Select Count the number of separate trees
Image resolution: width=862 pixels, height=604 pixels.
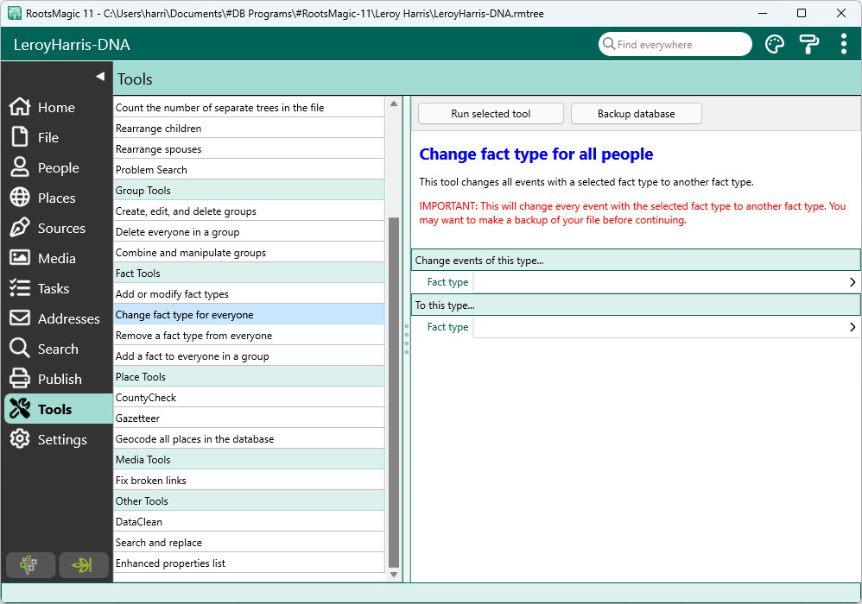(249, 108)
